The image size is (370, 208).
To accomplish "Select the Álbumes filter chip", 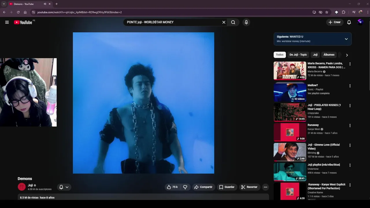I will coord(329,55).
